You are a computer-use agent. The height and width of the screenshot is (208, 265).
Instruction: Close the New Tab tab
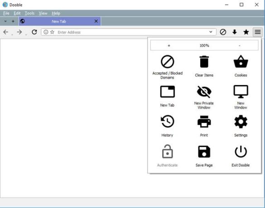pos(96,21)
